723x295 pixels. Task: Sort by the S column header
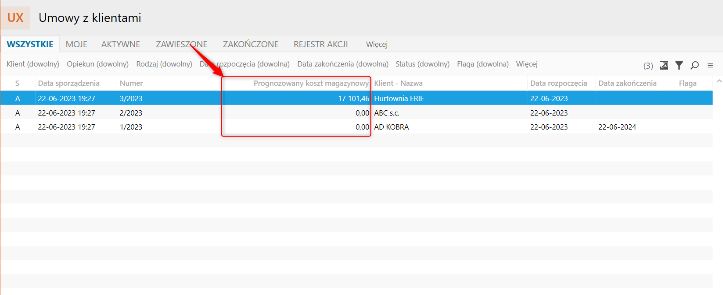[x=17, y=83]
